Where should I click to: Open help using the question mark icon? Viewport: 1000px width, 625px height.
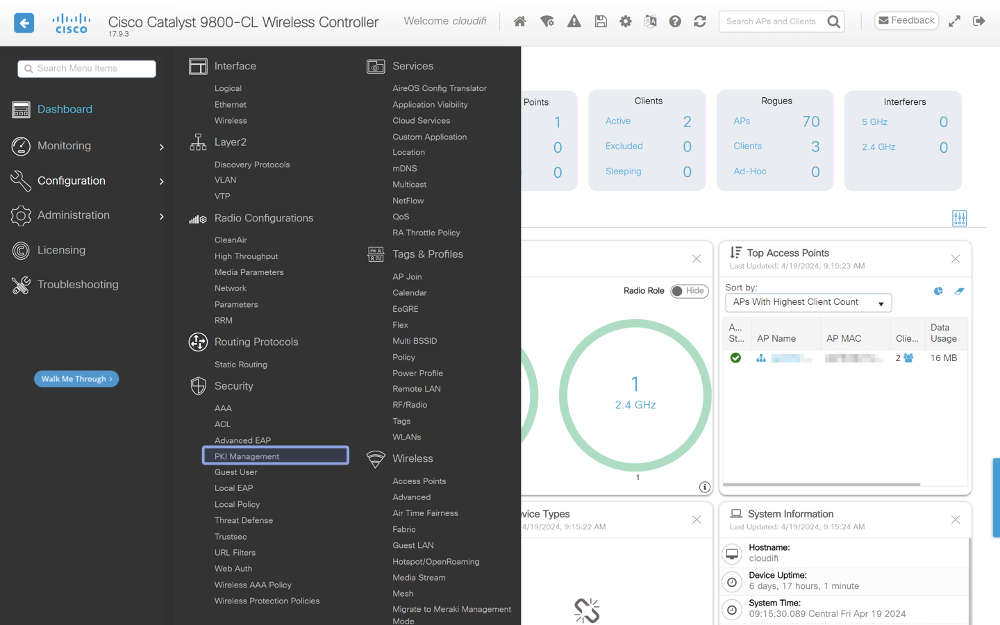pyautogui.click(x=674, y=21)
